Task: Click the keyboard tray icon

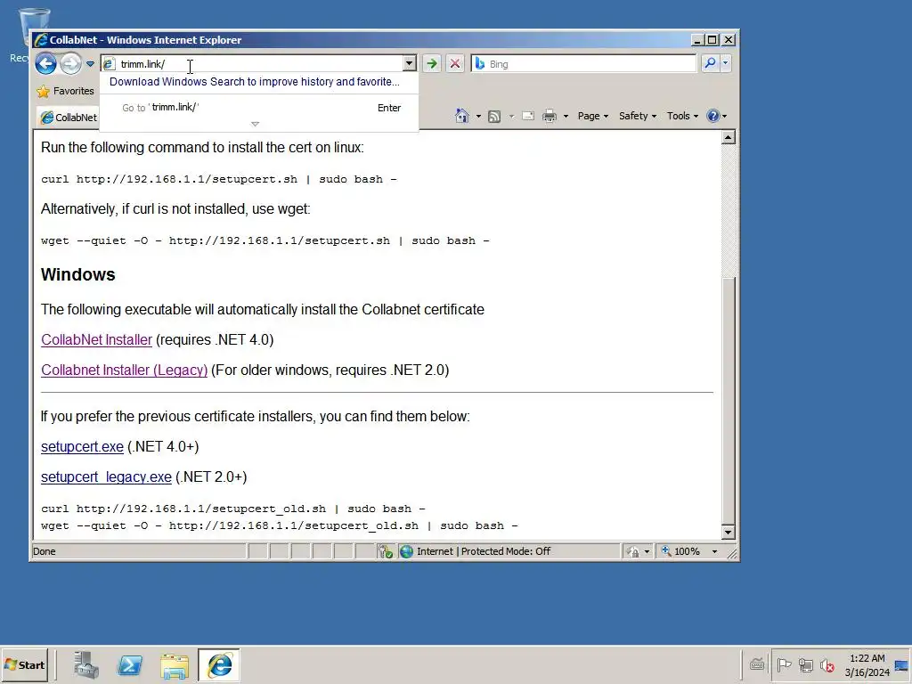Action: 757,664
